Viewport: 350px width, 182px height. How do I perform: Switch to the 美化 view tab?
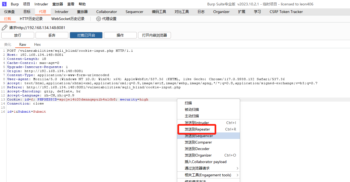click(8, 44)
